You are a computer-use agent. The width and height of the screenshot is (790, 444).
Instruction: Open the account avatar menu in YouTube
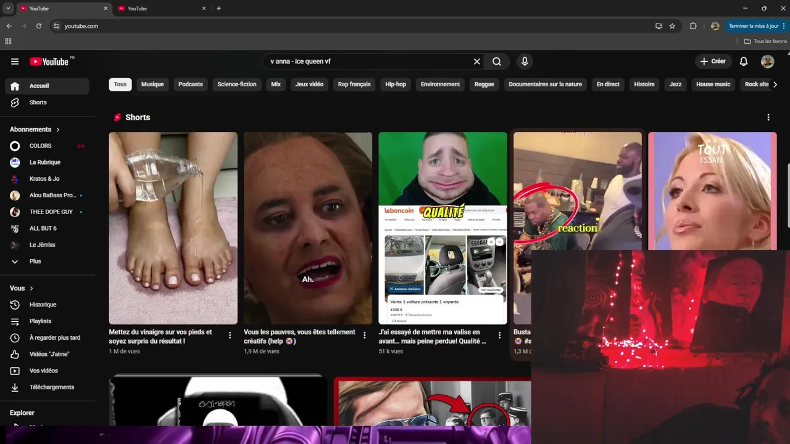pyautogui.click(x=767, y=62)
